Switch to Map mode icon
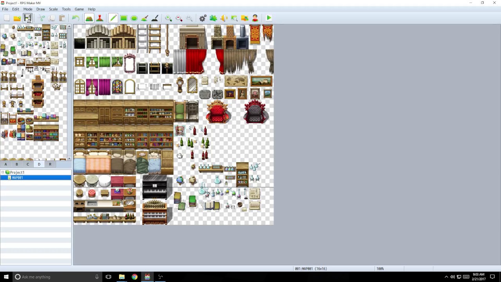This screenshot has width=501, height=282. (89, 18)
